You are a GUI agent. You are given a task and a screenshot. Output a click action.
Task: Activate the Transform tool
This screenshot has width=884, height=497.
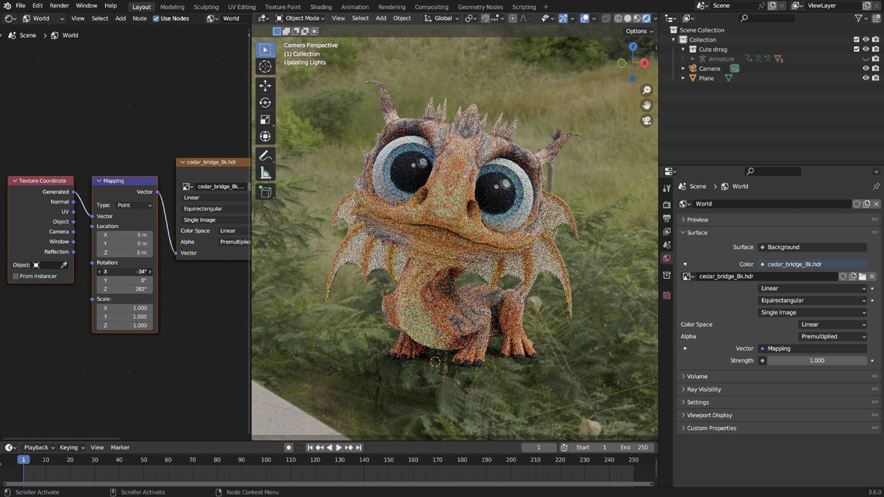tap(265, 136)
